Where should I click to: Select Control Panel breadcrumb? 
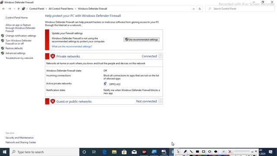coord(36,9)
